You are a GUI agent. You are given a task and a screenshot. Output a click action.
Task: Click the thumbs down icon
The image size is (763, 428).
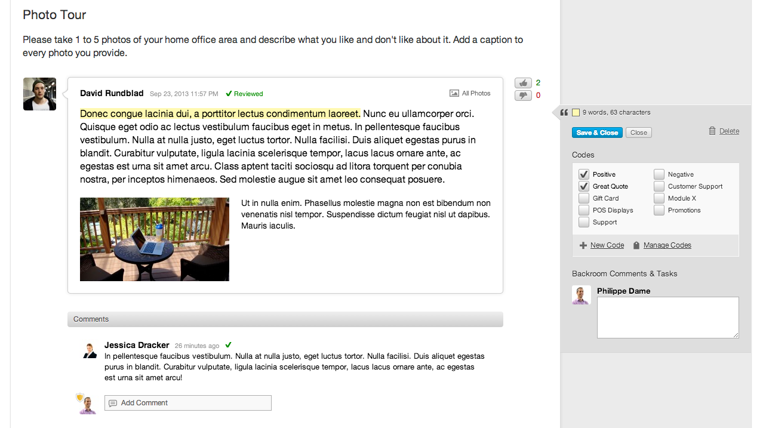pyautogui.click(x=523, y=96)
